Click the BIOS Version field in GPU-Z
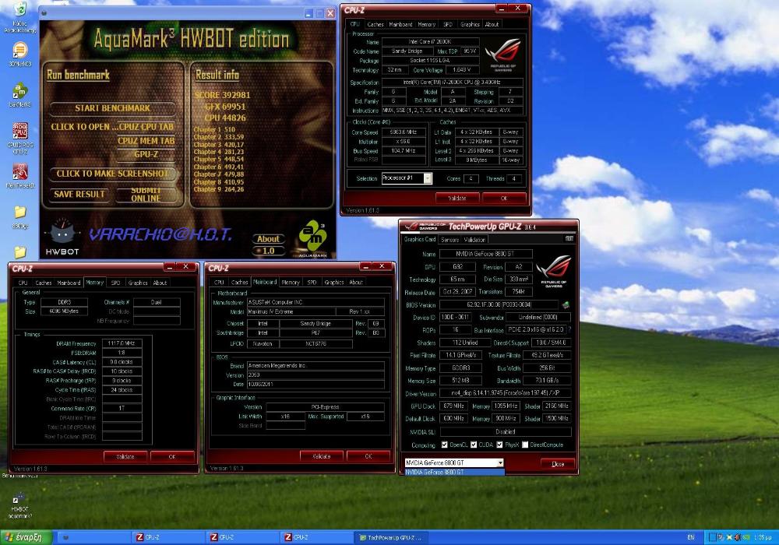779x545 pixels. pyautogui.click(x=499, y=304)
